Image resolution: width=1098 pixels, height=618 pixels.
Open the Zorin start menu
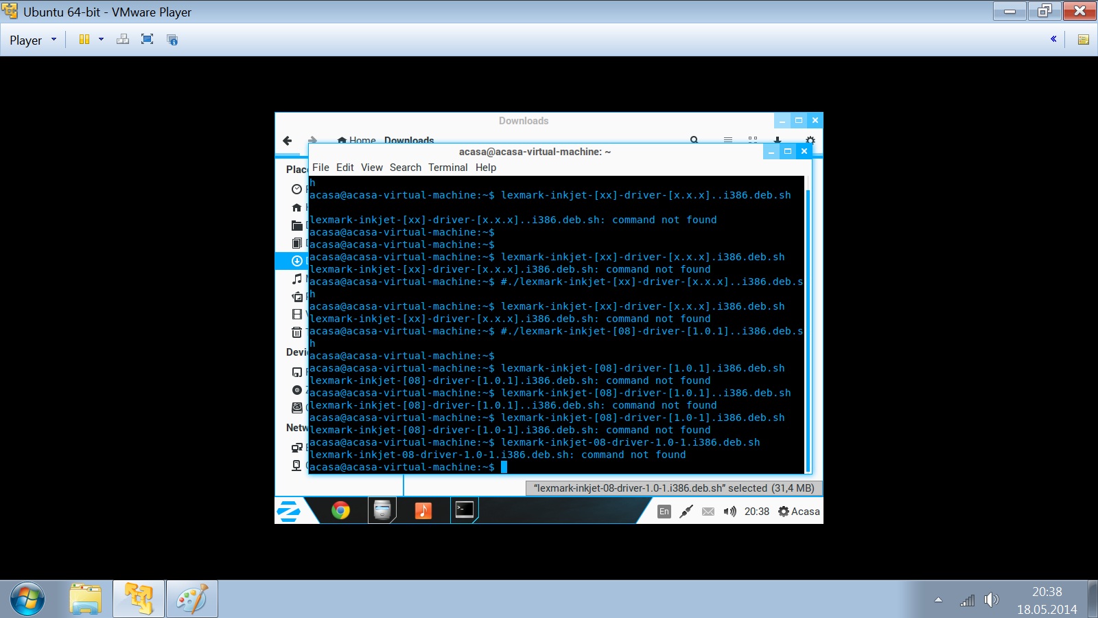pos(289,511)
